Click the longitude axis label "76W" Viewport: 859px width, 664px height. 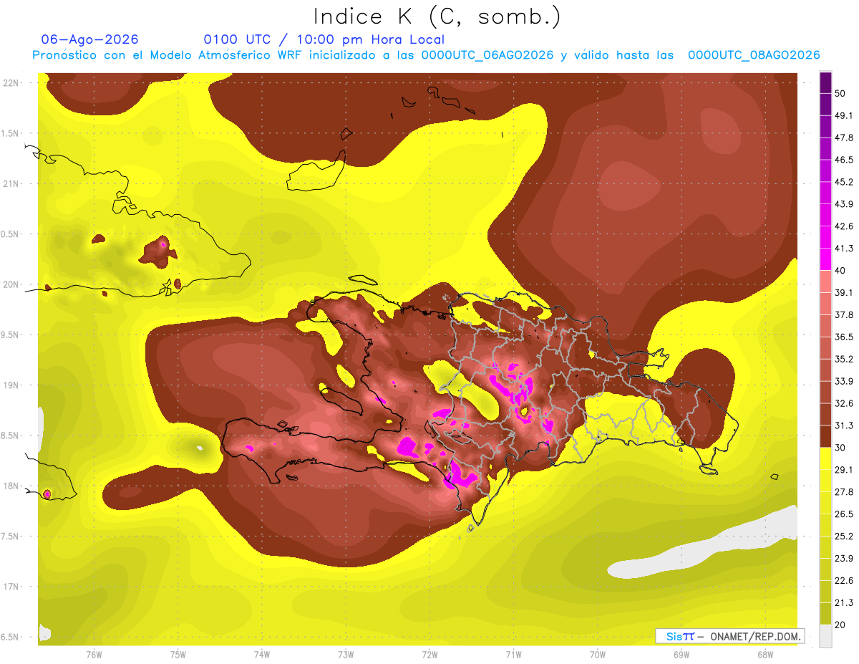94,655
